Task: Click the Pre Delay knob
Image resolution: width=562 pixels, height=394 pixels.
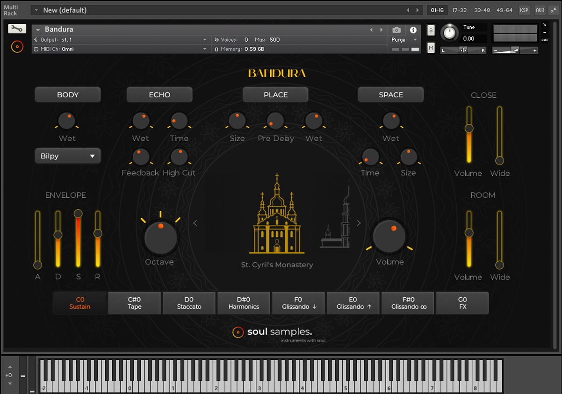Action: point(275,121)
